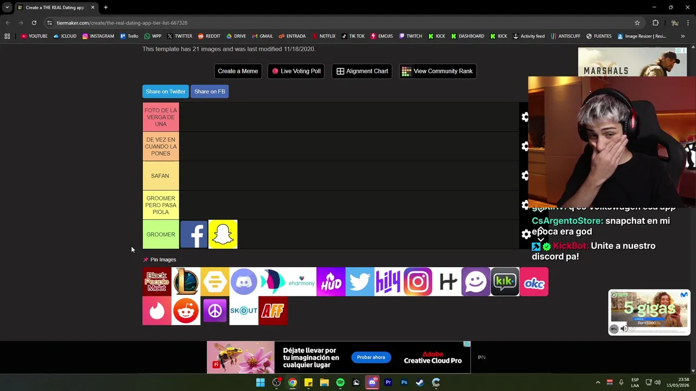696x391 pixels.
Task: Open settings gear for DE VEZ EN CUANDO row
Action: 525,147
